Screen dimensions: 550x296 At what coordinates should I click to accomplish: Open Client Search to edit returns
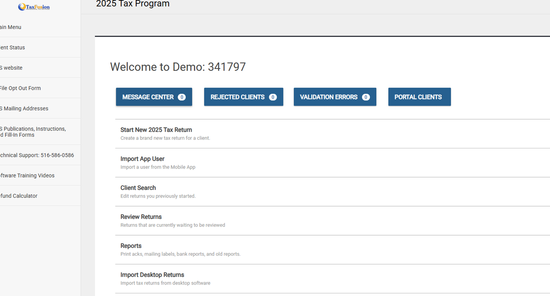pos(138,188)
